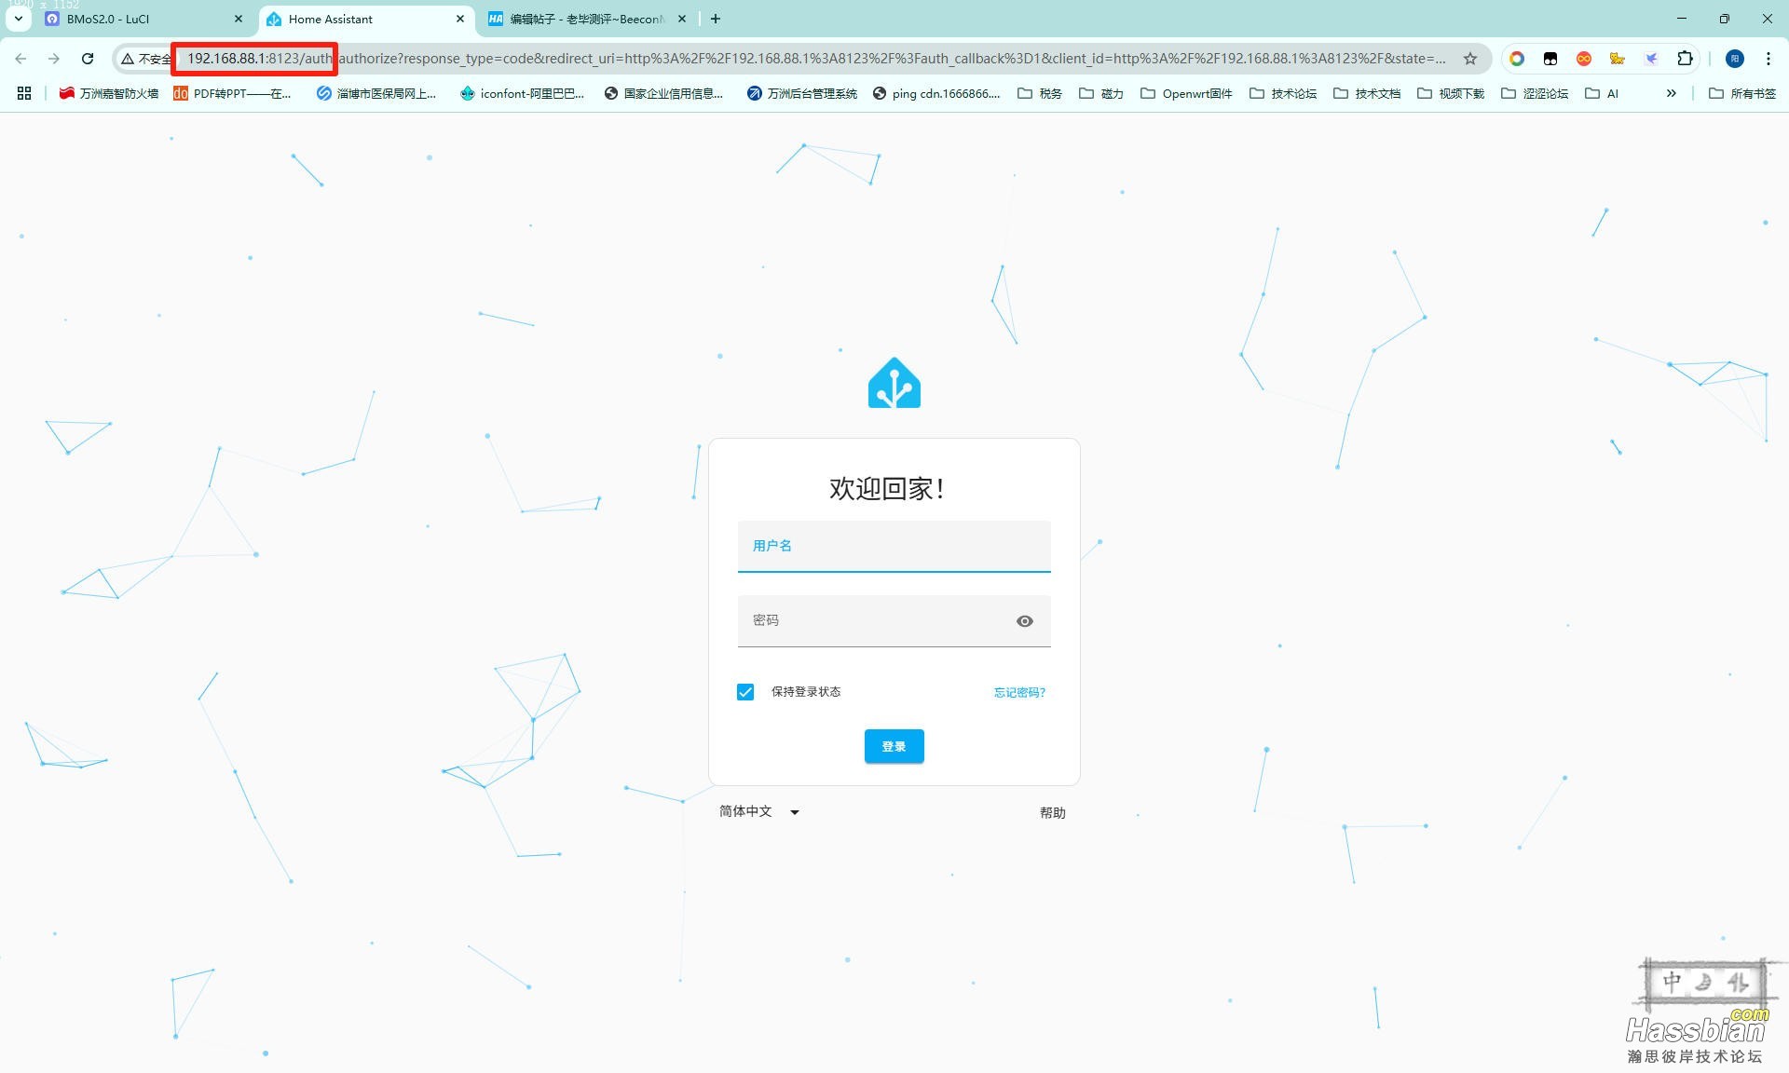The width and height of the screenshot is (1789, 1073).
Task: Select the Home Assistant browser tab
Action: pyautogui.click(x=366, y=19)
